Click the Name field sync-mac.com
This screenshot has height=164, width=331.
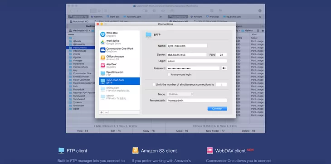pos(187,46)
